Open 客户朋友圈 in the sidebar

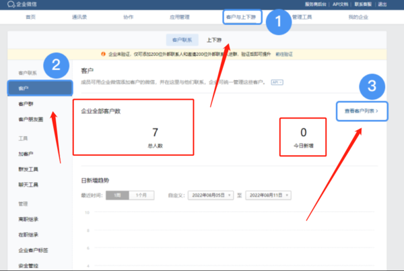pyautogui.click(x=30, y=120)
